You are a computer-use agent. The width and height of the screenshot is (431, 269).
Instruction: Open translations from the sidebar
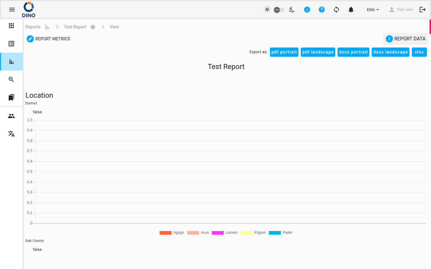click(x=11, y=134)
